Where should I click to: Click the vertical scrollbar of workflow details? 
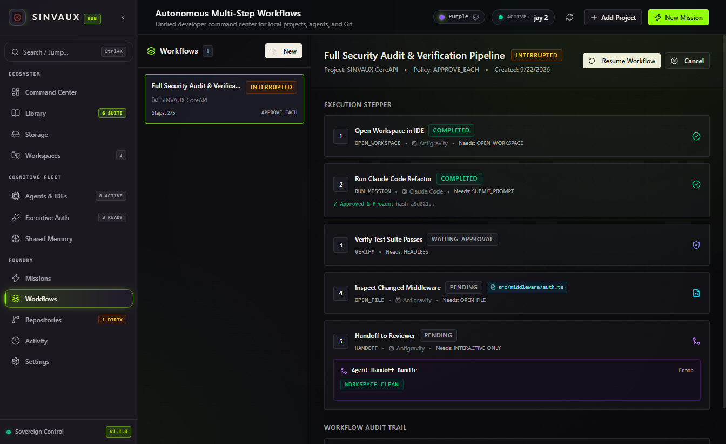click(724, 222)
